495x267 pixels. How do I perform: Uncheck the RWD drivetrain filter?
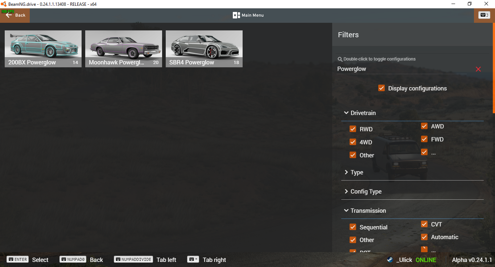point(353,129)
